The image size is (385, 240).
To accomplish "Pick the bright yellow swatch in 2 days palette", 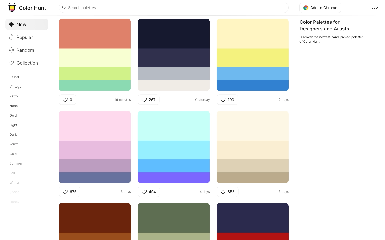I will pyautogui.click(x=253, y=58).
